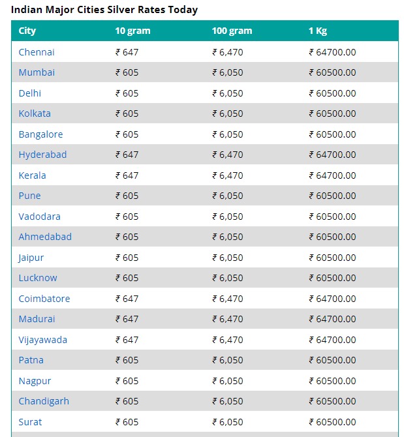This screenshot has width=404, height=437.
Task: Click the Hyderabad link
Action: (42, 155)
